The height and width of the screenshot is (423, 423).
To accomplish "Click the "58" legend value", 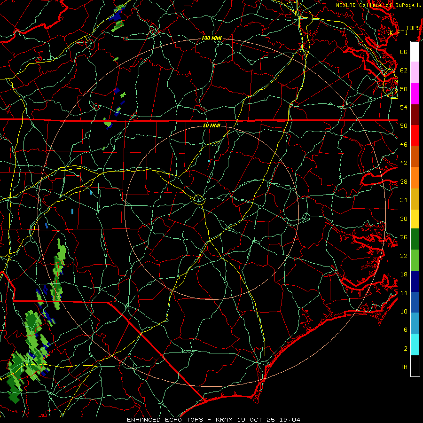I will (404, 89).
